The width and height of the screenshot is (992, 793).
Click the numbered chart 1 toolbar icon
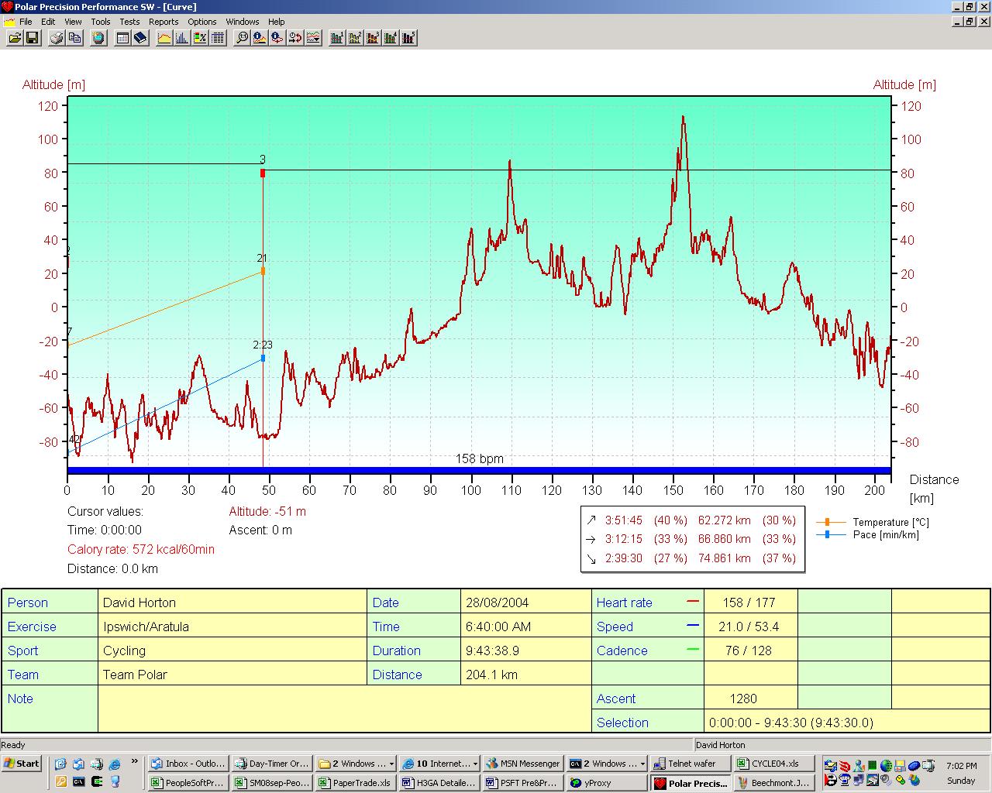point(337,37)
